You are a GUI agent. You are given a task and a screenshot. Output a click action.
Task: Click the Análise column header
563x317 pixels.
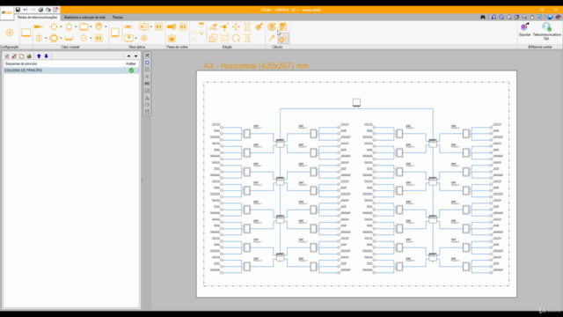(131, 63)
